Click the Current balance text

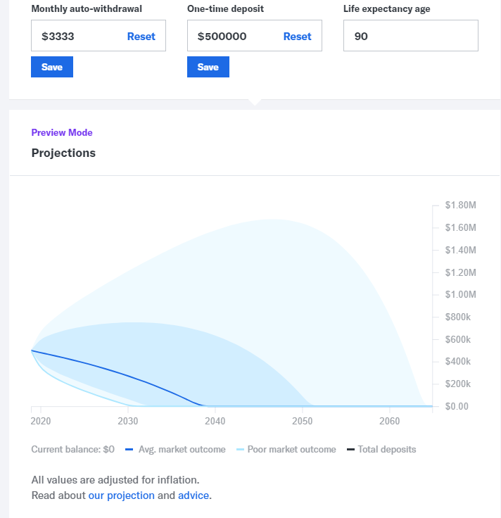coord(72,449)
